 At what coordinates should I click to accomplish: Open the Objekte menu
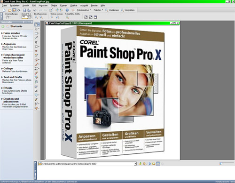click(74, 6)
